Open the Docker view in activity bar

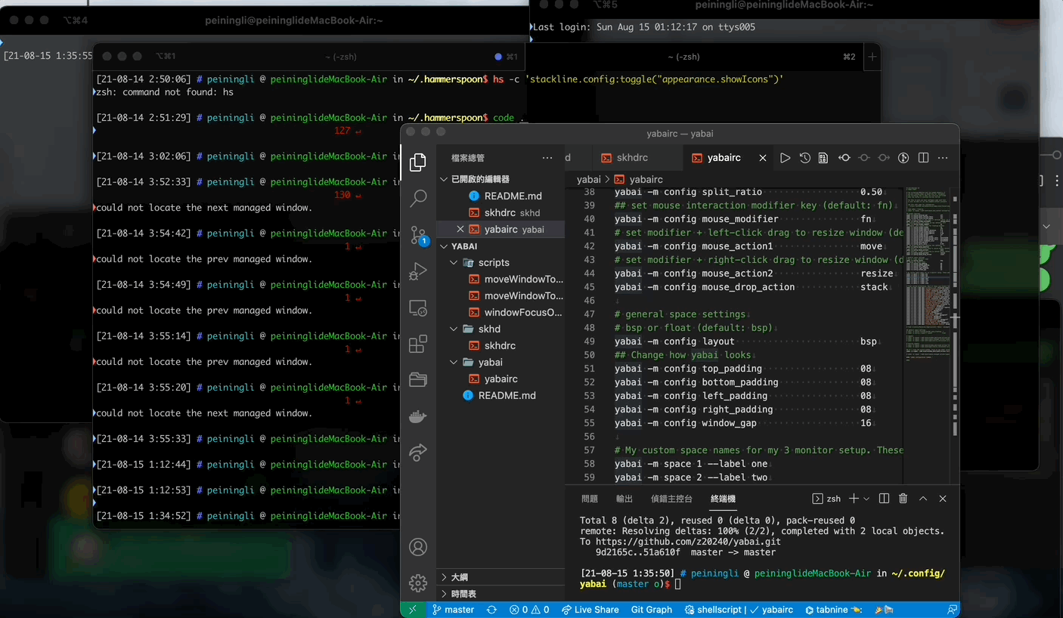tap(418, 416)
